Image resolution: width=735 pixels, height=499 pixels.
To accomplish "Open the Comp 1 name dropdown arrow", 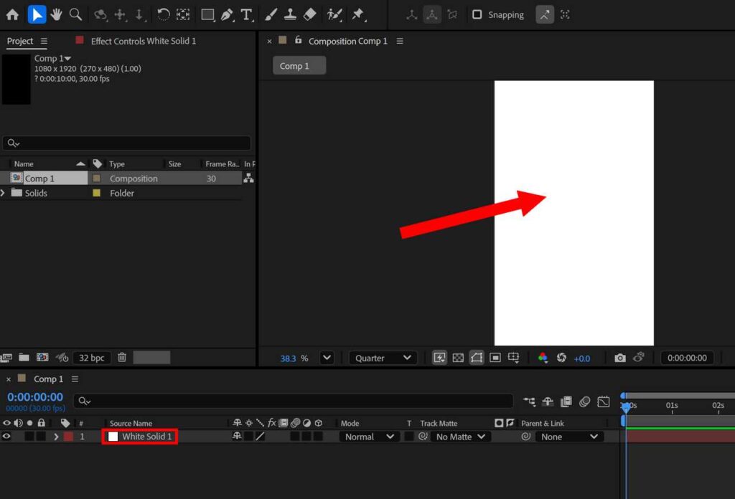I will click(x=68, y=59).
